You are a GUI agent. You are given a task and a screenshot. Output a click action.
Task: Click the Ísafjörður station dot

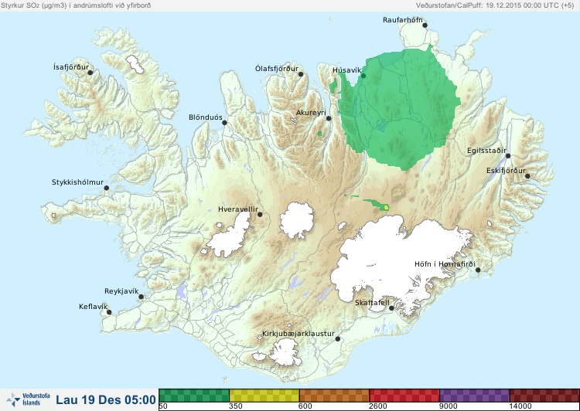90,73
